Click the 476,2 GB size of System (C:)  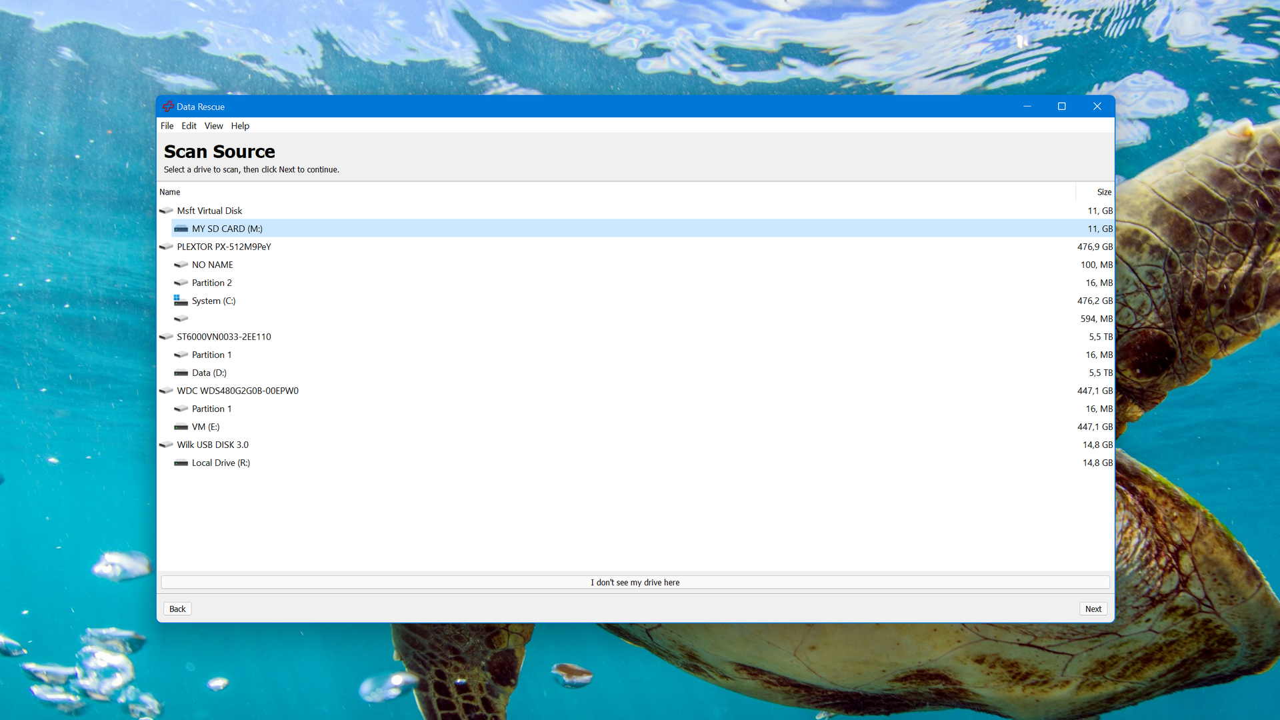(1095, 301)
